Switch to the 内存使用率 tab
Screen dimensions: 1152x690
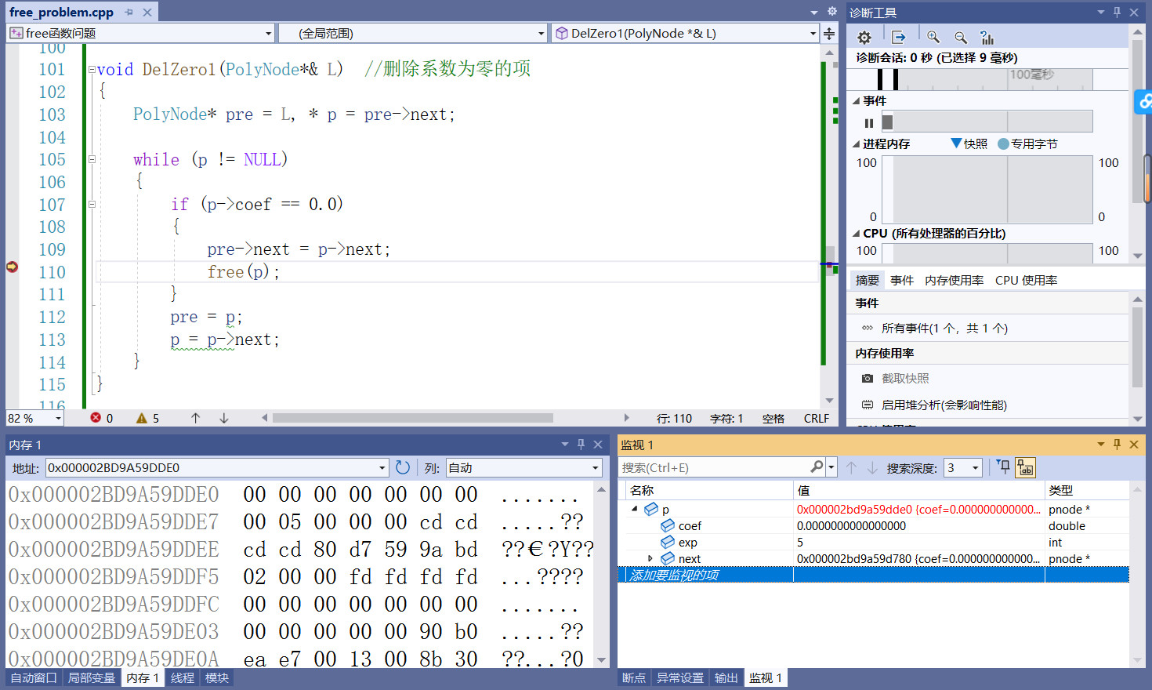point(954,280)
